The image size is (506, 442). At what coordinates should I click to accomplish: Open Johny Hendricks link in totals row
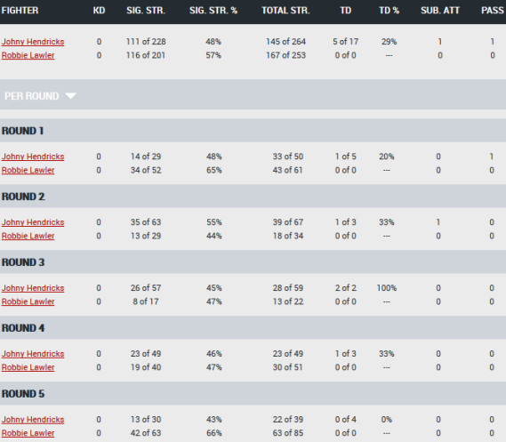[x=33, y=42]
